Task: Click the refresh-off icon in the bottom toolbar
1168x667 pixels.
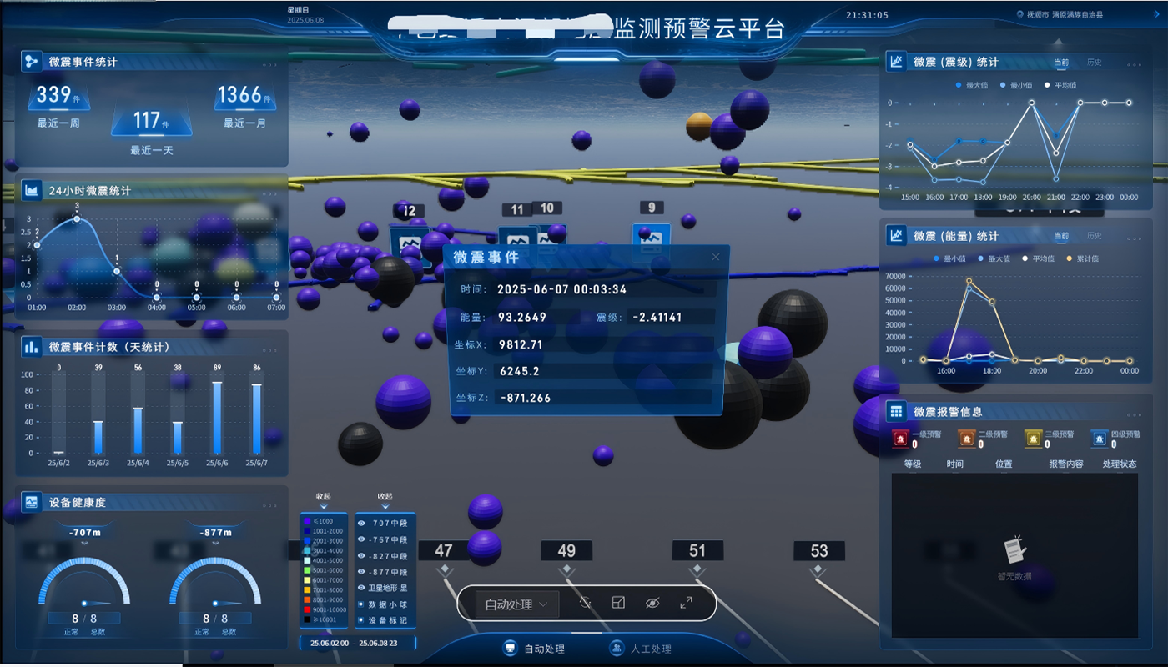Action: 585,603
